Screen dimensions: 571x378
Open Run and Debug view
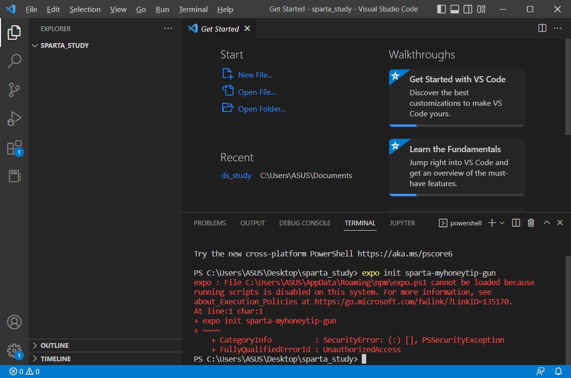pyautogui.click(x=14, y=119)
